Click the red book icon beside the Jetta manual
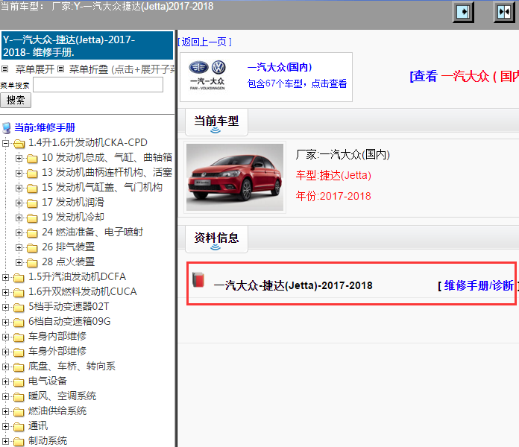The width and height of the screenshot is (519, 447). (x=198, y=279)
